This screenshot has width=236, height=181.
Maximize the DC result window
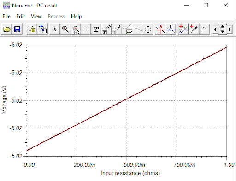tap(206, 6)
